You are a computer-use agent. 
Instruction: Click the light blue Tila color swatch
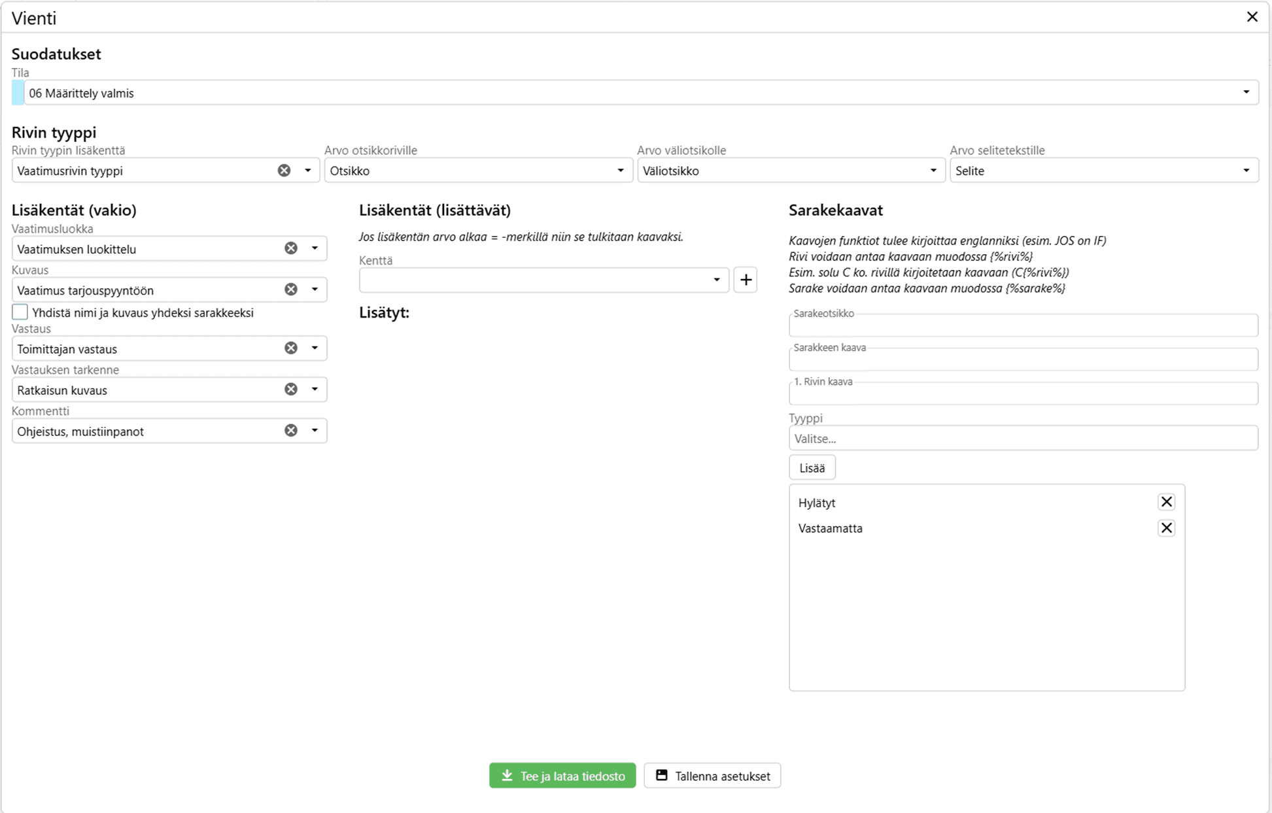(x=18, y=93)
